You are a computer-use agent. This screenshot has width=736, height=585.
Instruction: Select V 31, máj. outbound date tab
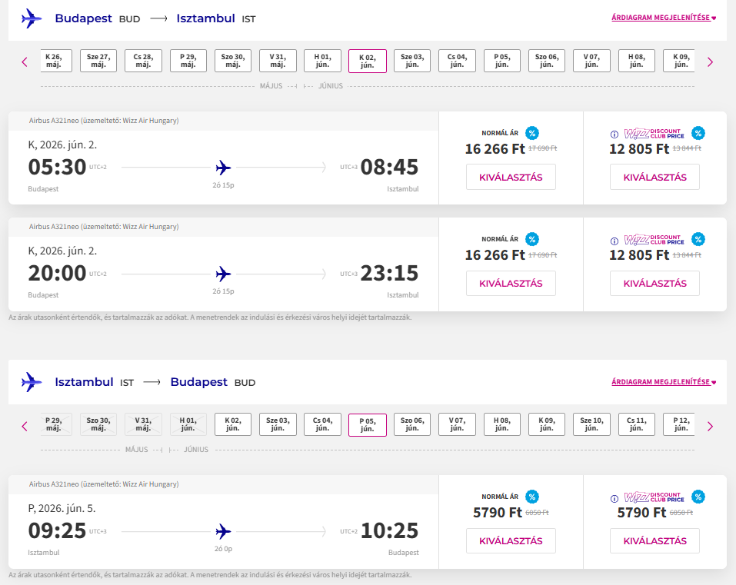[x=278, y=61]
